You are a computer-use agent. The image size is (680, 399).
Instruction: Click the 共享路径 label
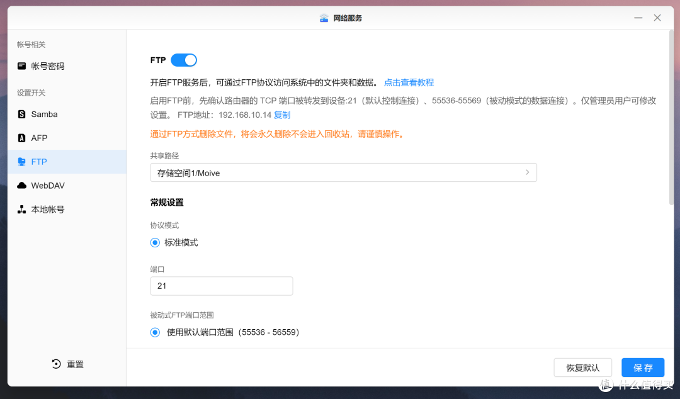point(164,155)
